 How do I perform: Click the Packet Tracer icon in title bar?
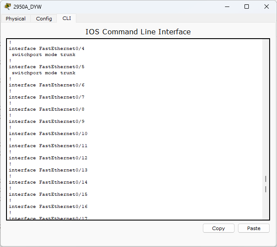[x=7, y=7]
